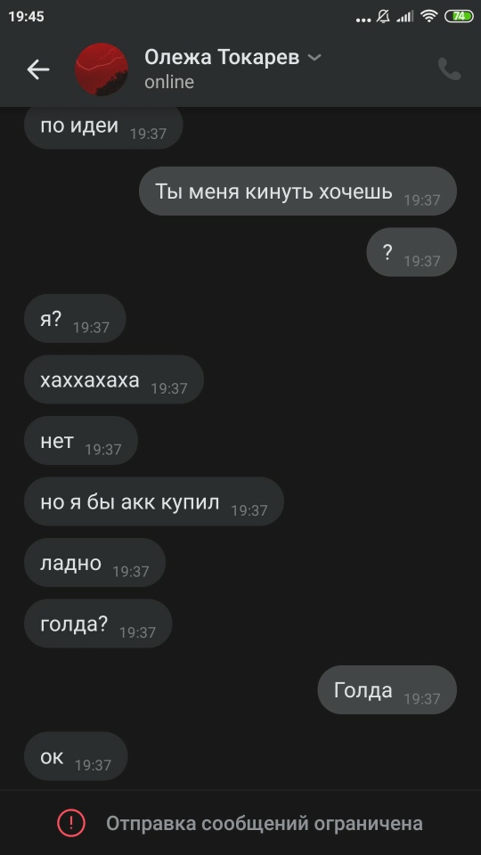Select the 'ладно' message bubble
The height and width of the screenshot is (855, 481).
point(95,562)
